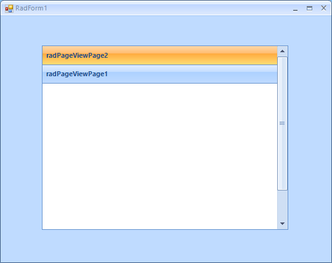Image resolution: width=332 pixels, height=263 pixels.
Task: Click the blue form area right of the scrollbar
Action: tap(310, 137)
